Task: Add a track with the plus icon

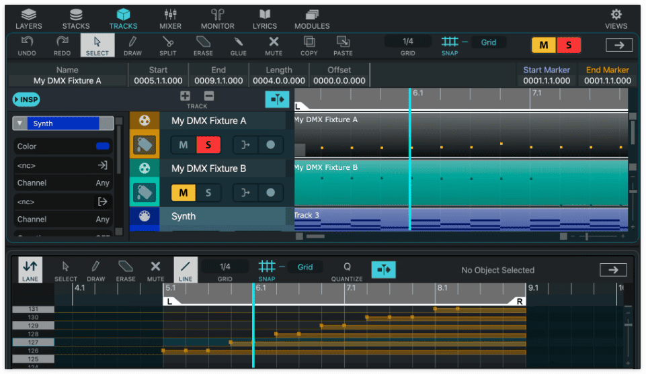Action: (185, 96)
